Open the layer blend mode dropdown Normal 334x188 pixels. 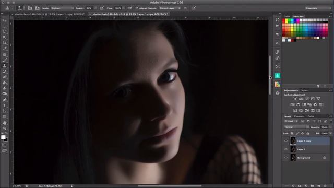(x=296, y=127)
